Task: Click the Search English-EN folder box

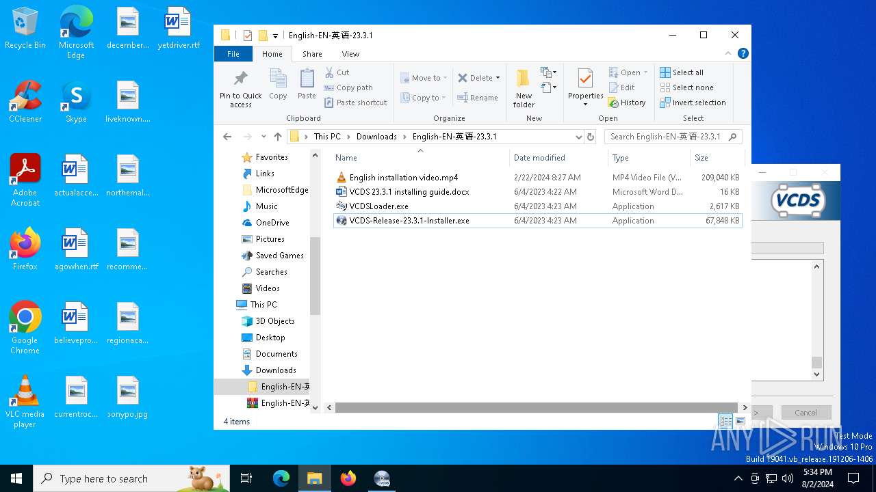Action: click(673, 137)
